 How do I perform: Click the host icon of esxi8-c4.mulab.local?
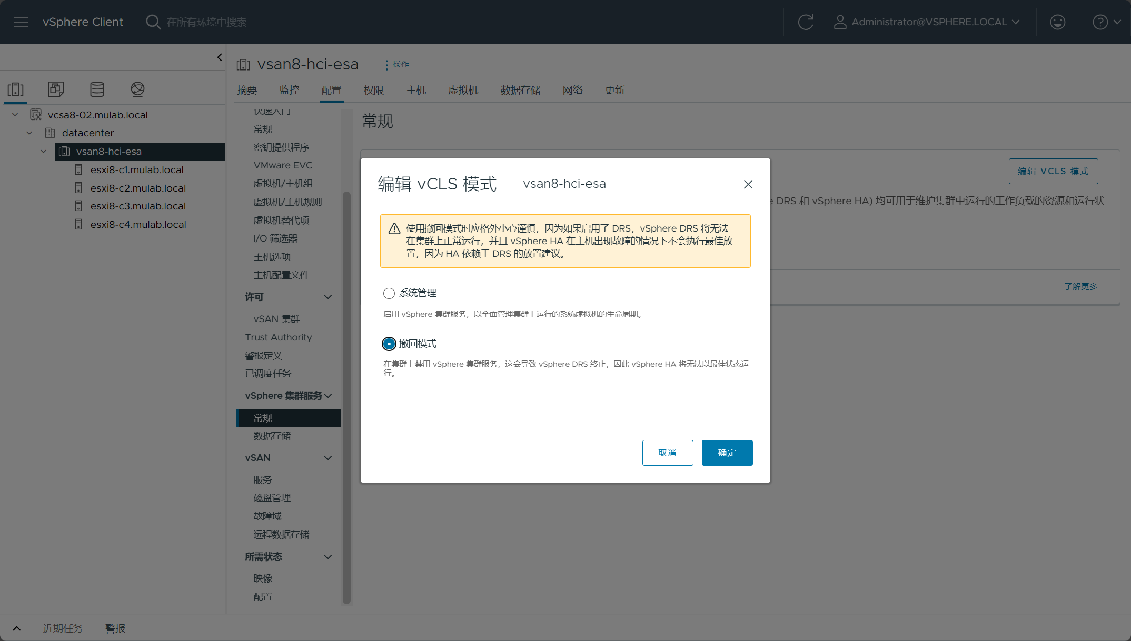(x=78, y=224)
